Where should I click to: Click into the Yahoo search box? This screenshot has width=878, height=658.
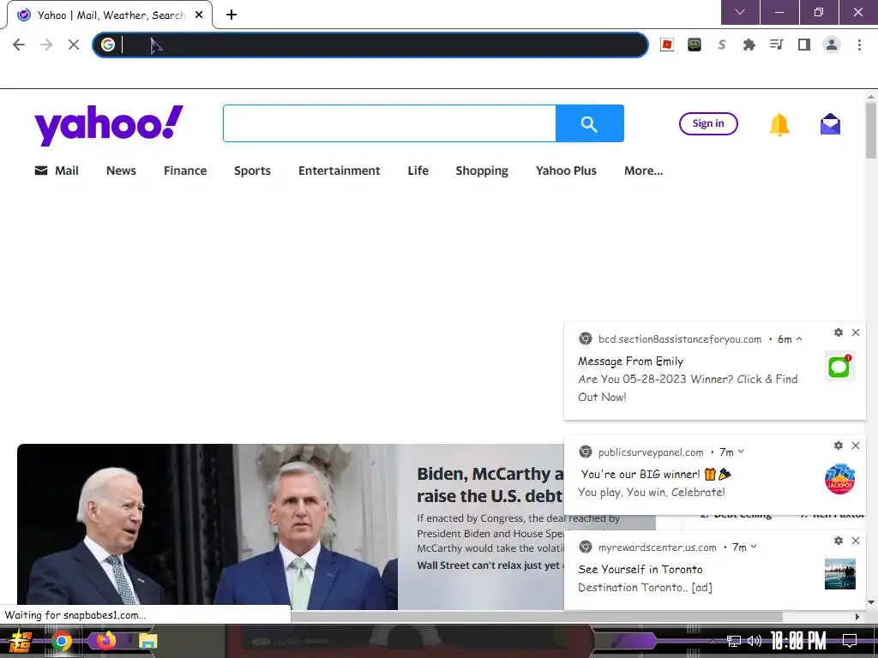[390, 123]
